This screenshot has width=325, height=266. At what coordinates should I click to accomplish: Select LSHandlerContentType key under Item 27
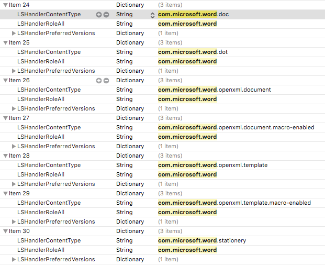pos(49,128)
